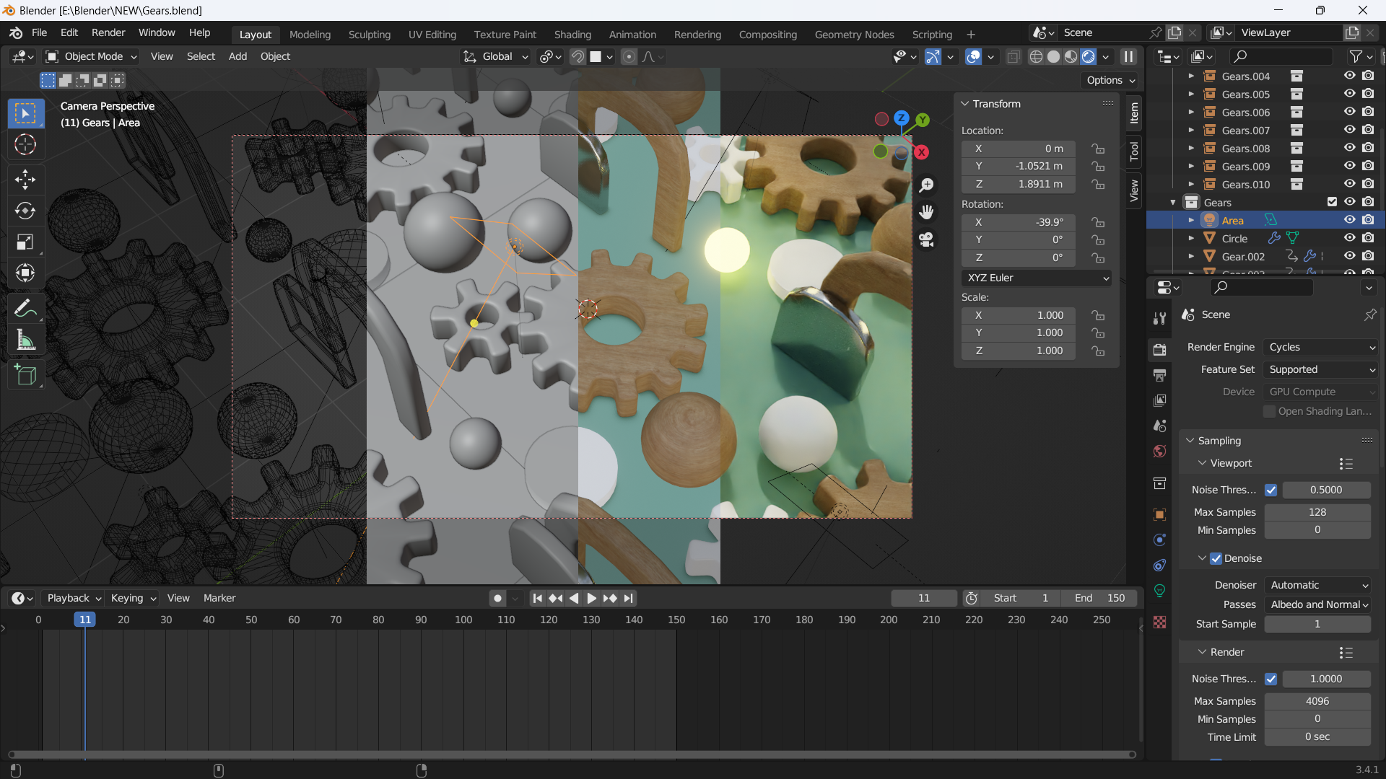Click the current frame number field
Viewport: 1386px width, 779px height.
pos(924,598)
